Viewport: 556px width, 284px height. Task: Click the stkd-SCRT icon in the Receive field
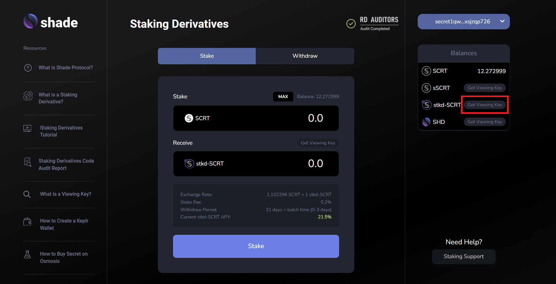point(189,164)
